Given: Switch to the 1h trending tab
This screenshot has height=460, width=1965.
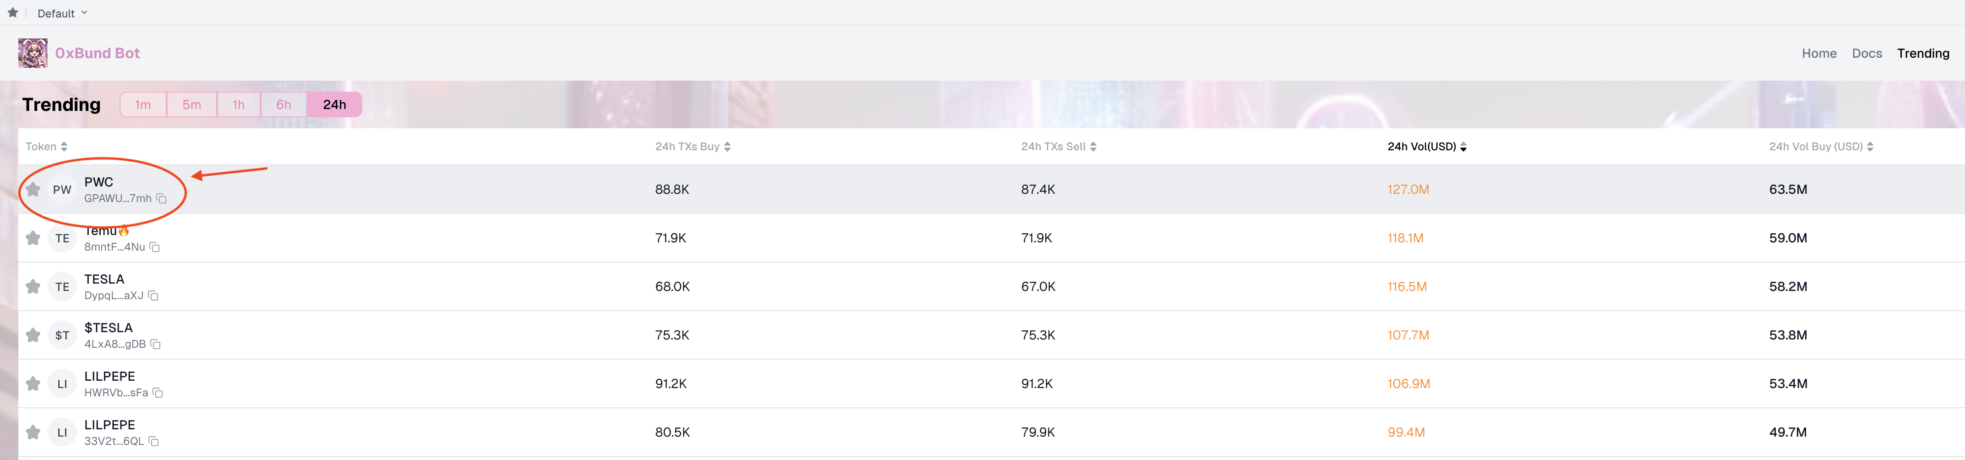Looking at the screenshot, I should pyautogui.click(x=239, y=104).
